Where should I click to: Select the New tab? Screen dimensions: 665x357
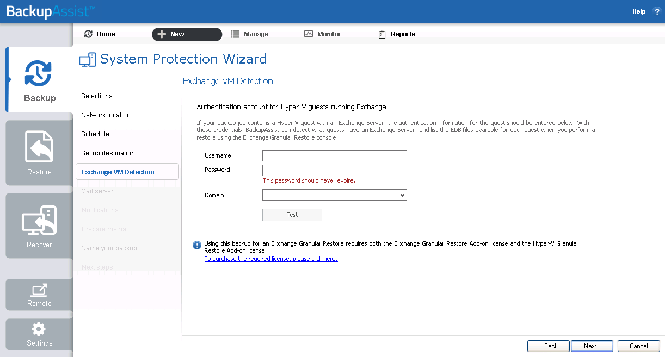pos(187,34)
